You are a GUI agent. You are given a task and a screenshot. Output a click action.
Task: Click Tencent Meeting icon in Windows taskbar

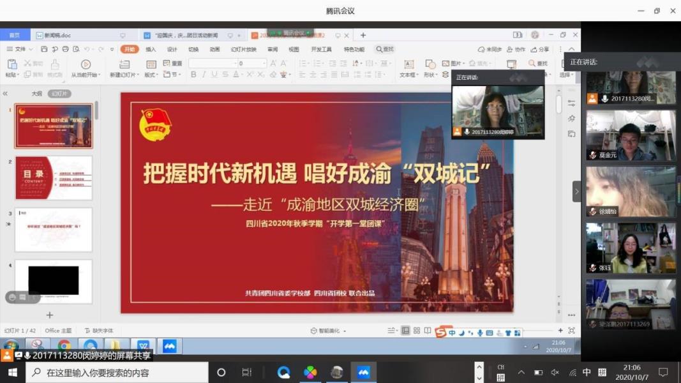click(364, 372)
